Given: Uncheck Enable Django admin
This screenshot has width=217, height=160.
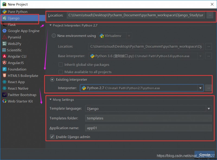Looking at the screenshot, I should [x=52, y=137].
